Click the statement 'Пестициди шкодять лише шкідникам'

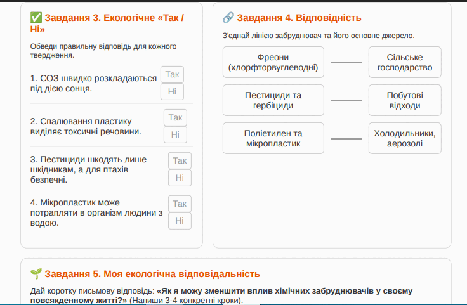(88, 169)
